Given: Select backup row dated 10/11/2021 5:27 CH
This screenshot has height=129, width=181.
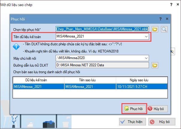Looking at the screenshot, I should 90,86.
